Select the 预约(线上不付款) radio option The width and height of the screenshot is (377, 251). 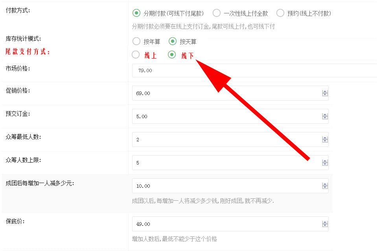click(280, 13)
